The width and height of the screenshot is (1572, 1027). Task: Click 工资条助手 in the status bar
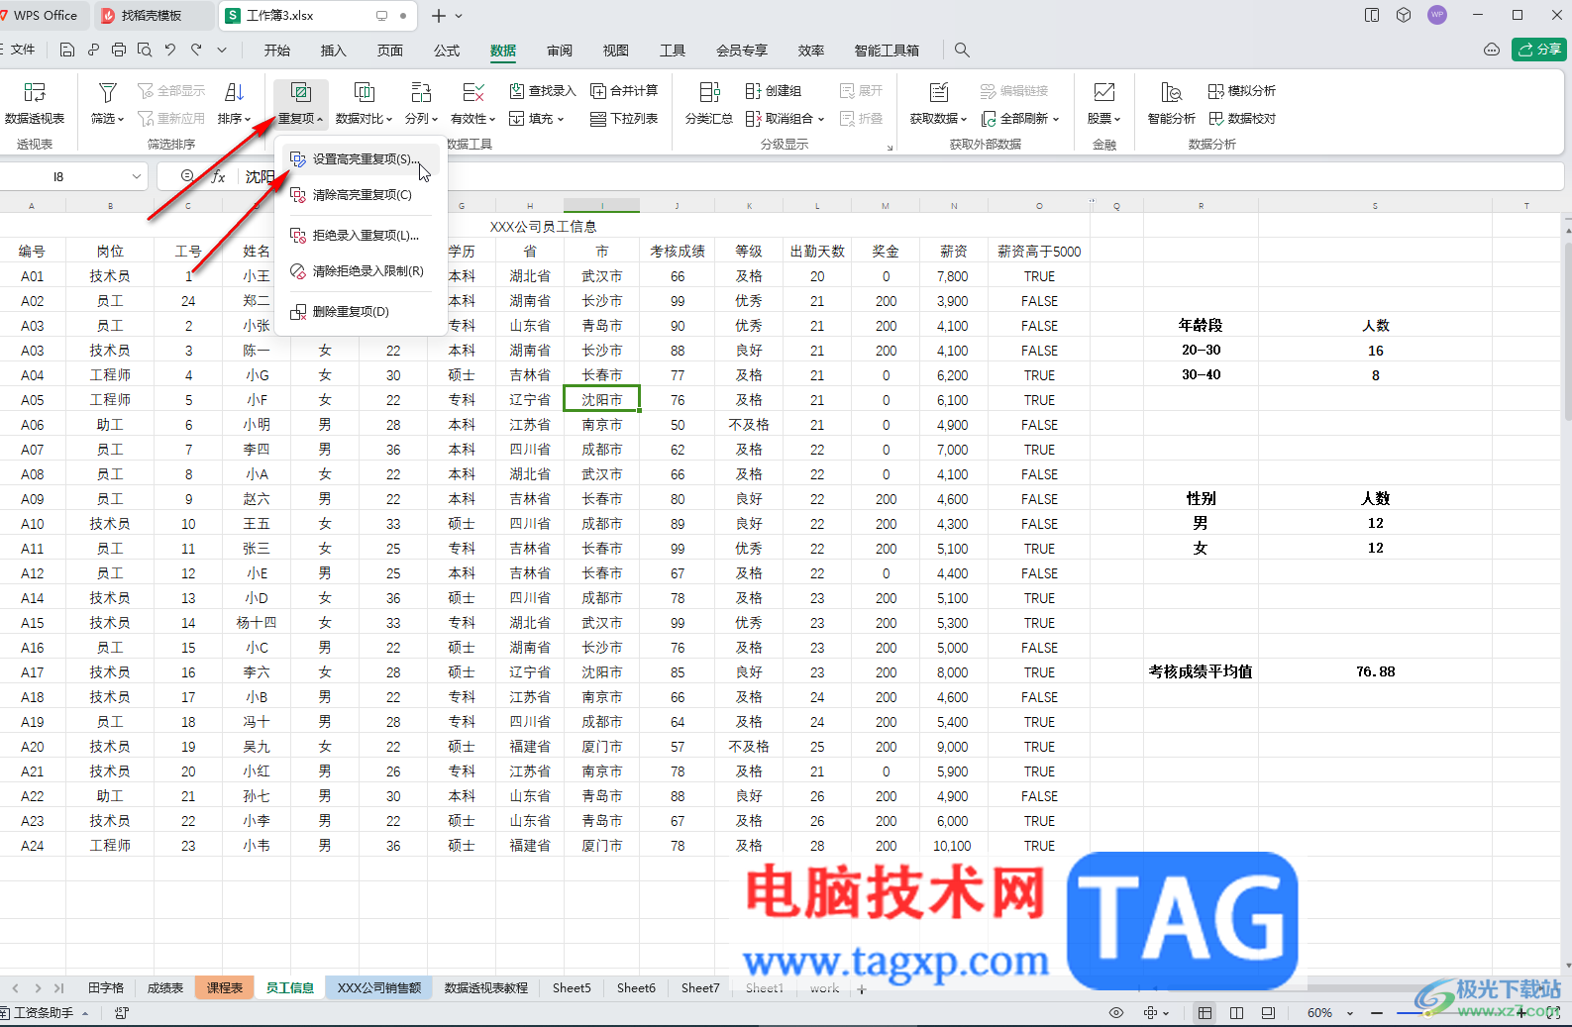(45, 1013)
